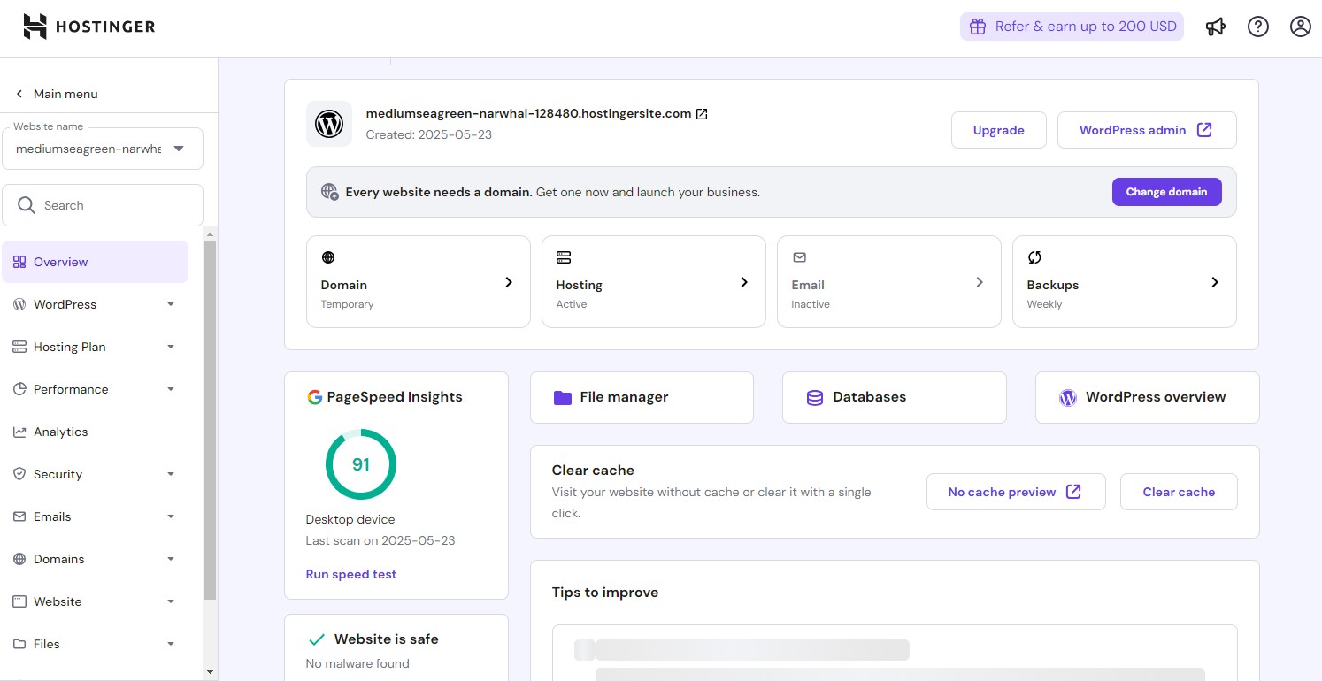Click the search magnifier icon in sidebar
1322x681 pixels.
pos(27,205)
